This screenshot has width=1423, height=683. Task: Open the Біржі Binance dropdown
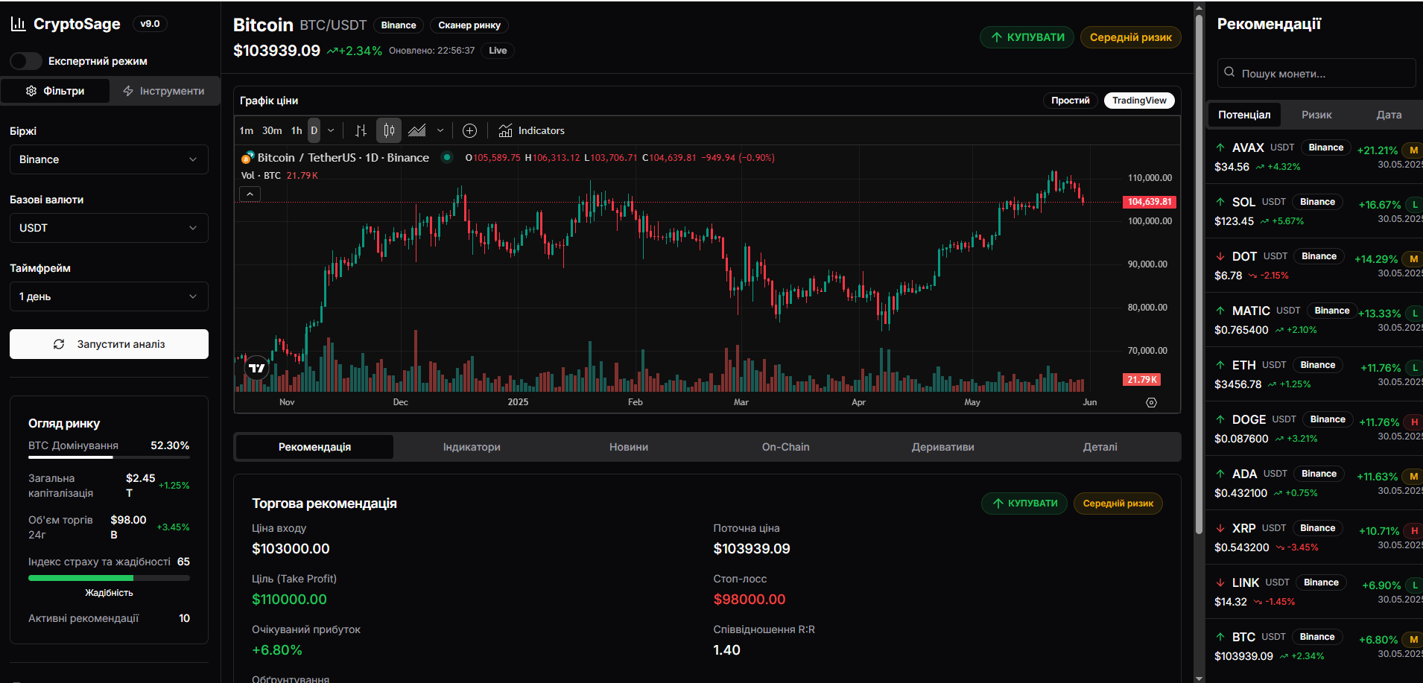pyautogui.click(x=109, y=159)
